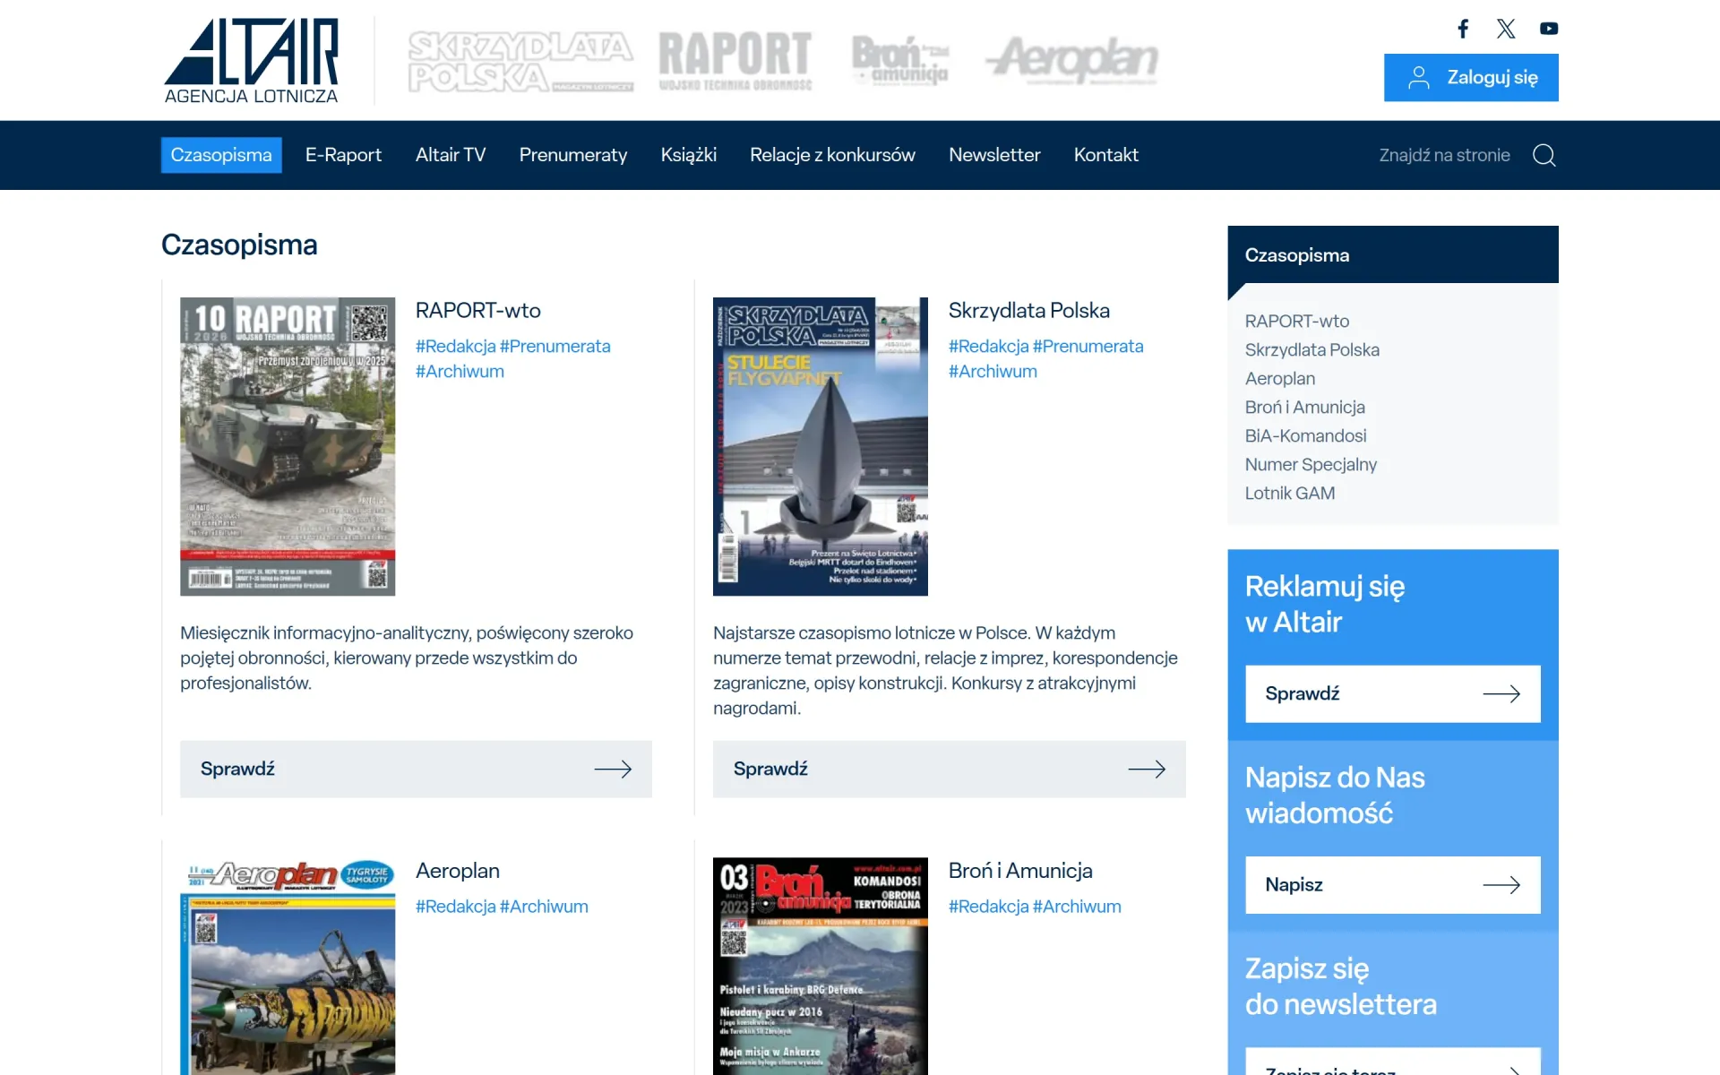Viewport: 1720px width, 1075px height.
Task: Click the Skrzydlata Polska header logo
Action: point(520,61)
